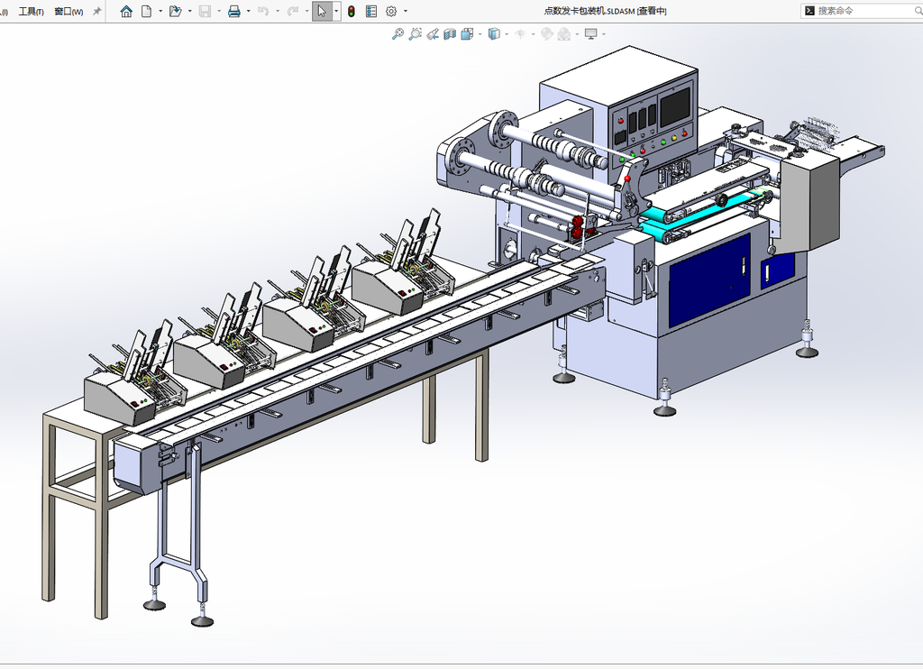Toggle Section View tool
This screenshot has height=669, width=923.
(450, 34)
